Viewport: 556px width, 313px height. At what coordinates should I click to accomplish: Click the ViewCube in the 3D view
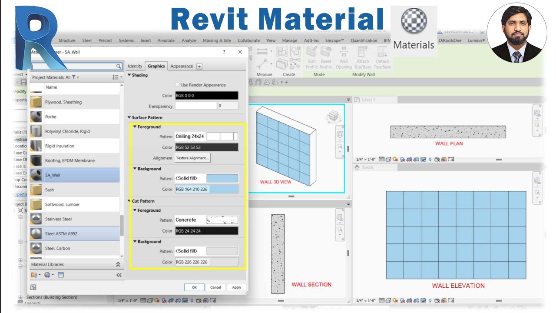334,116
